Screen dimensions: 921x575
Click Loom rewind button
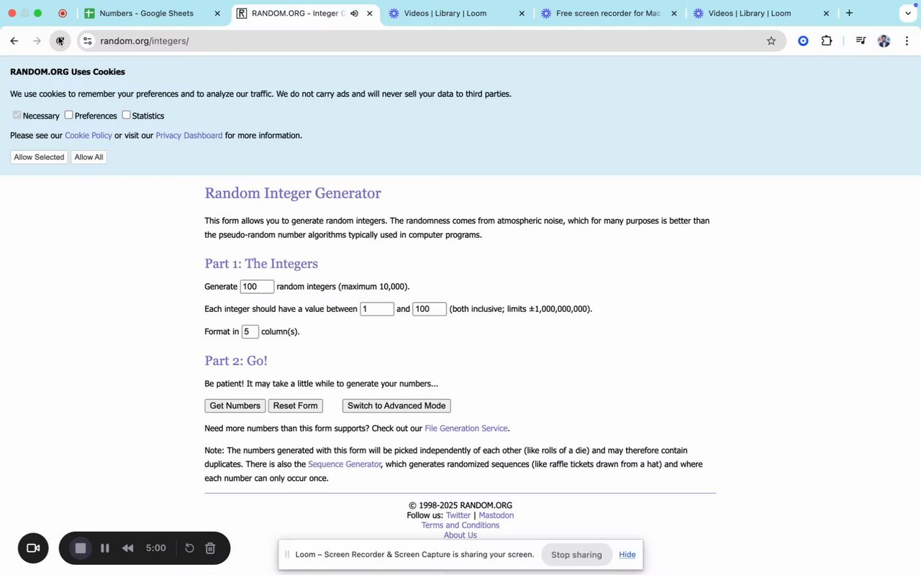pos(127,548)
